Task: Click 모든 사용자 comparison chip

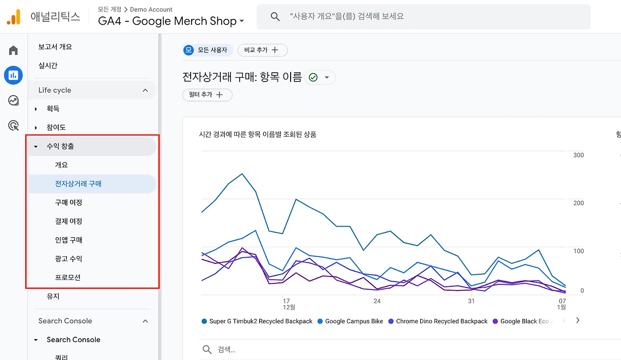Action: pyautogui.click(x=208, y=50)
